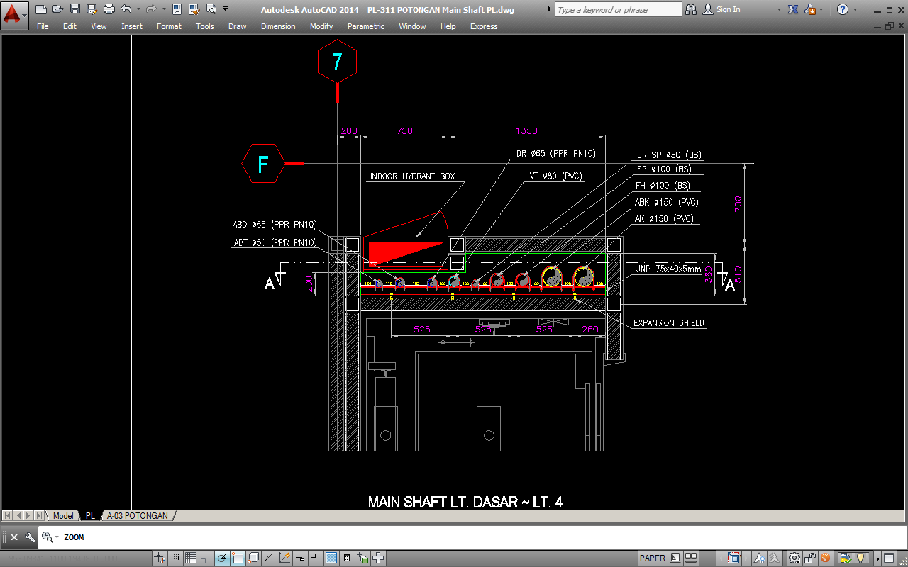Enable Quick Properties in the status bar
The image size is (908, 567).
click(x=346, y=558)
